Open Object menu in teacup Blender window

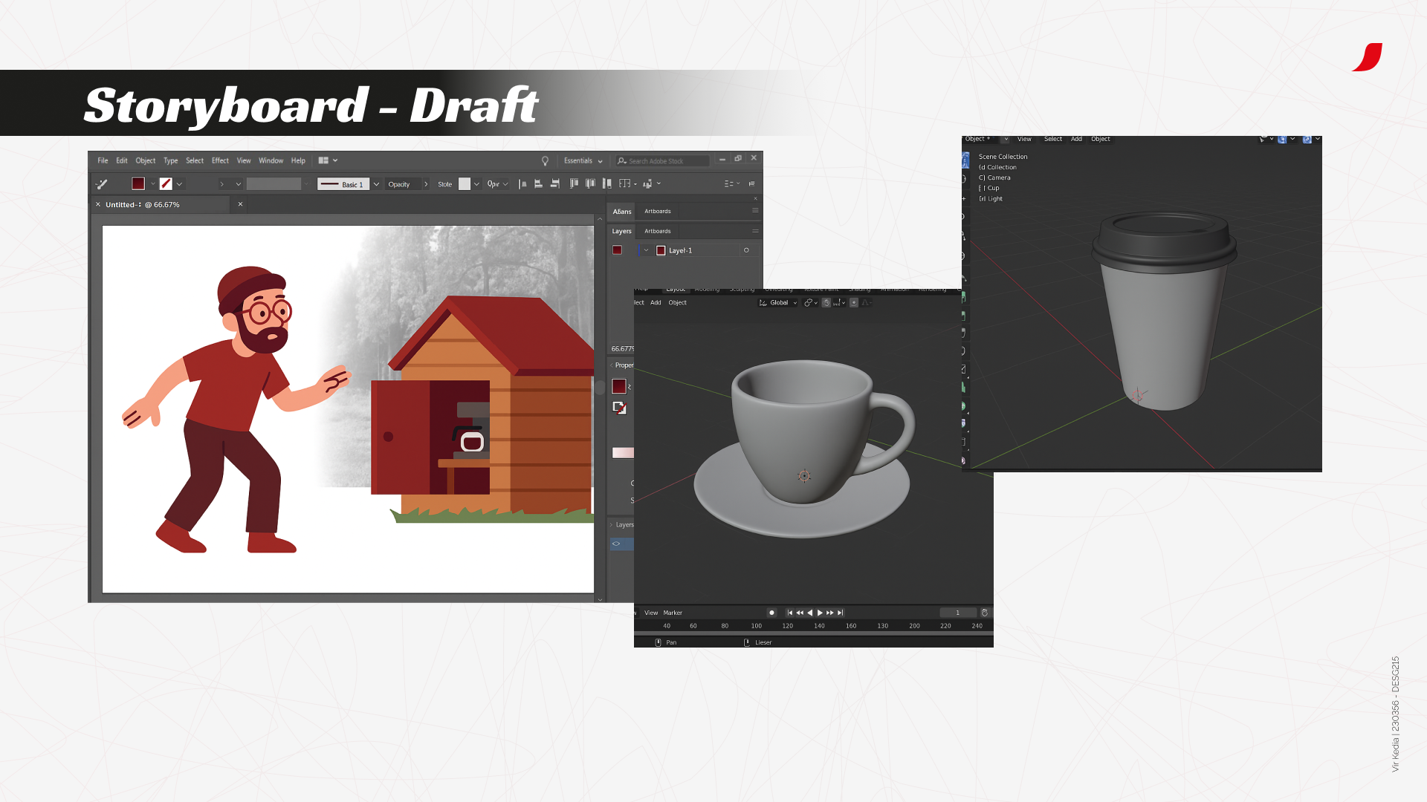coord(677,302)
